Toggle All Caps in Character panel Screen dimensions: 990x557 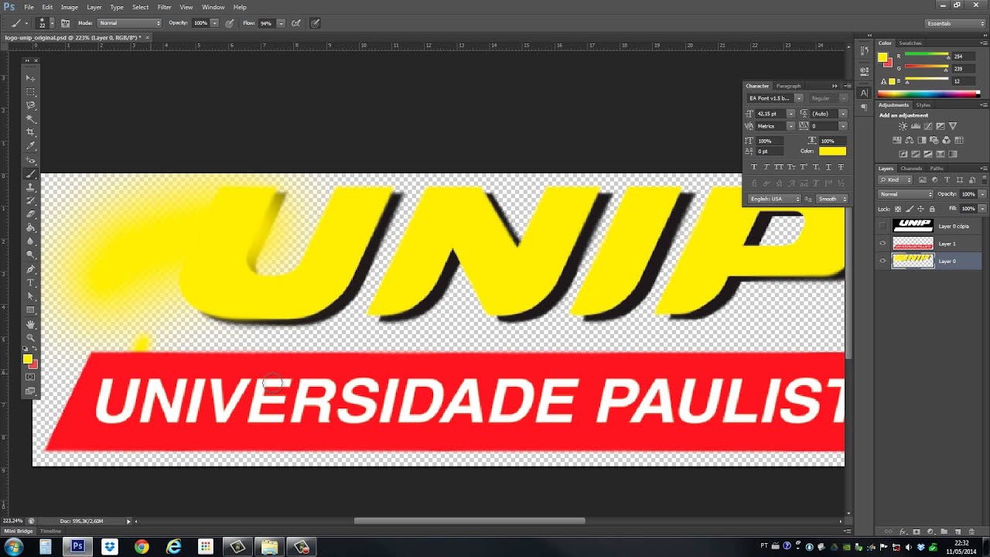coord(778,167)
